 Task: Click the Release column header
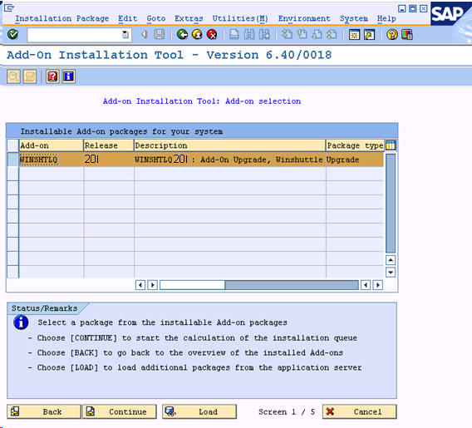tap(109, 145)
